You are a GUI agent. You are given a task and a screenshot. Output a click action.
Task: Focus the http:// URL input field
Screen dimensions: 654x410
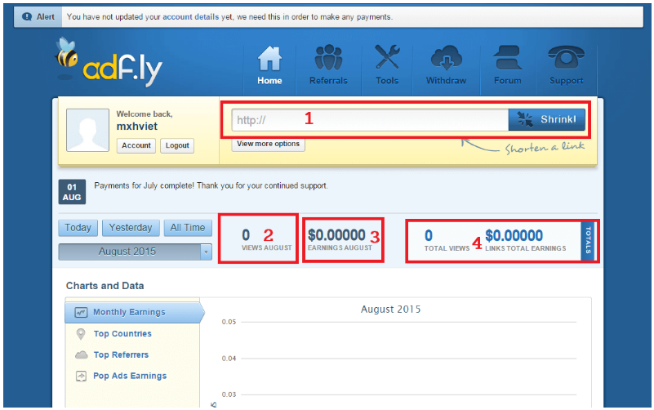click(370, 120)
